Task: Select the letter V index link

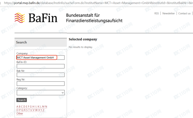Action: [x=34, y=110]
